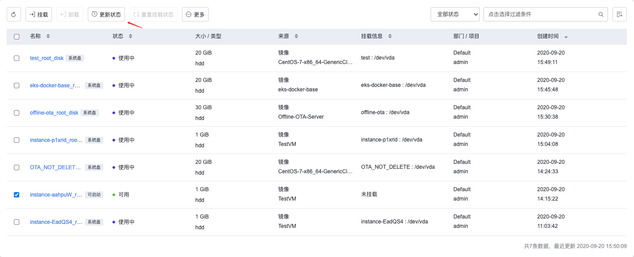The height and width of the screenshot is (257, 634).
Task: Open the offline-ota_root_disk volume link
Action: (x=54, y=113)
